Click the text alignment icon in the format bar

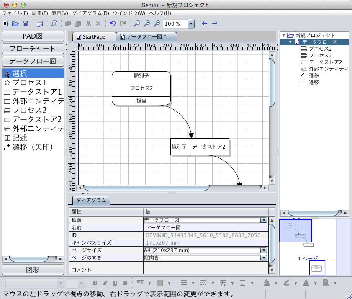click(x=160, y=283)
